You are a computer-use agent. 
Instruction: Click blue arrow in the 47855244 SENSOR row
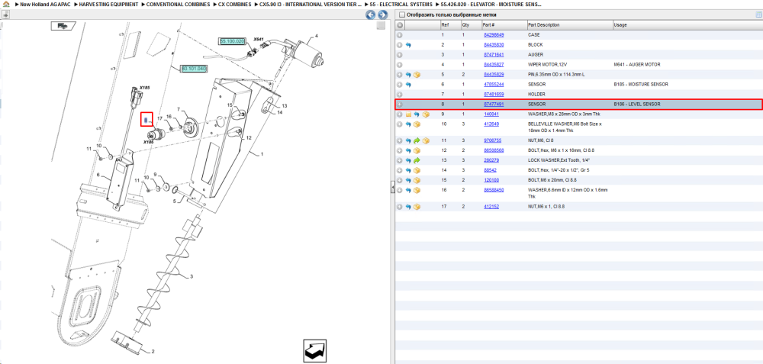coord(408,85)
